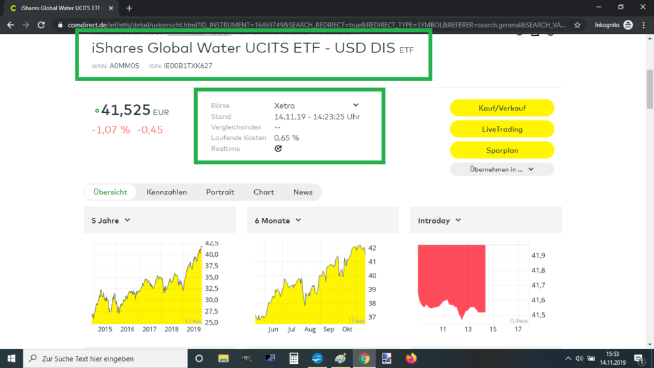Bookmark this page with the star icon

pos(577,25)
